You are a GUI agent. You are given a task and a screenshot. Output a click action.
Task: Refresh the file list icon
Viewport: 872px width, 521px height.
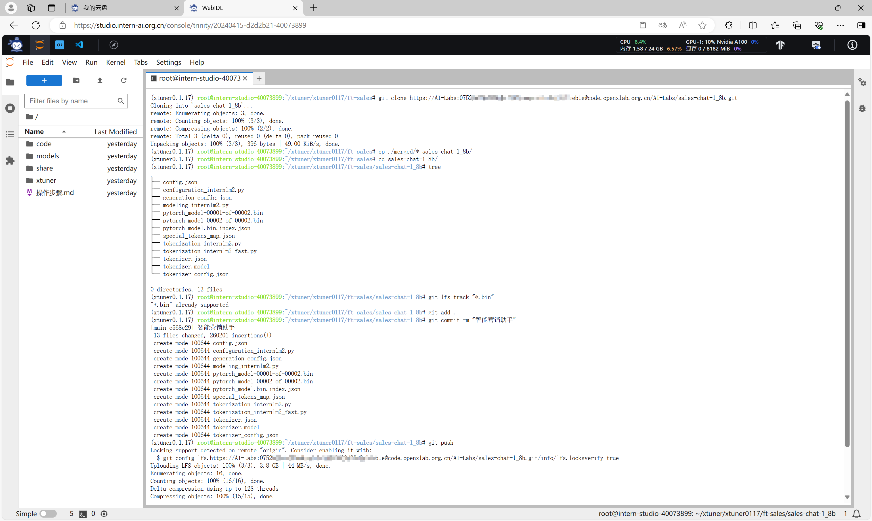[x=123, y=80]
